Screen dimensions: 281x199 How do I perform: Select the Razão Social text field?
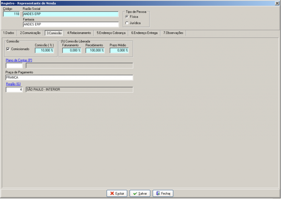(x=71, y=14)
